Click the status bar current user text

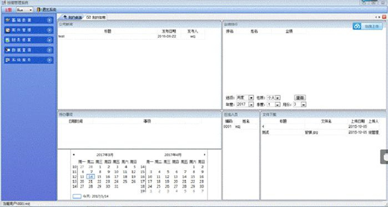(16, 204)
